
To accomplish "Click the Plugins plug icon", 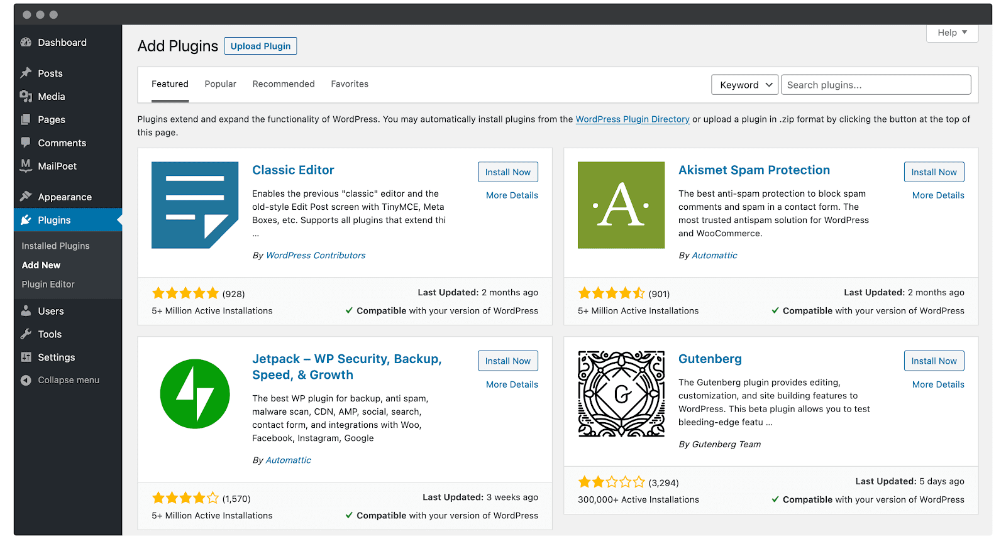I will tap(26, 220).
